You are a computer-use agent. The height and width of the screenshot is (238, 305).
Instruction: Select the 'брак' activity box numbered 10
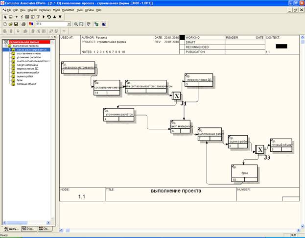[x=244, y=173]
